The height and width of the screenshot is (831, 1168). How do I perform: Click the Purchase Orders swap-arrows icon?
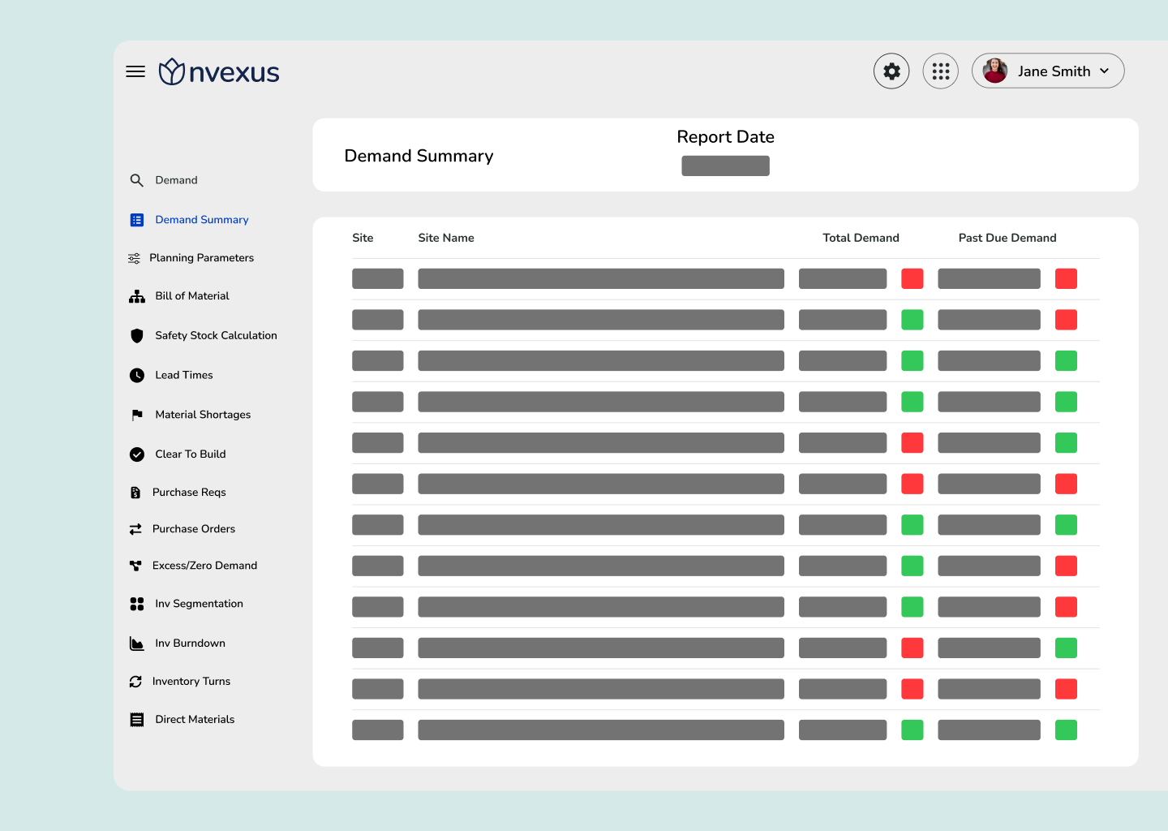click(x=135, y=529)
